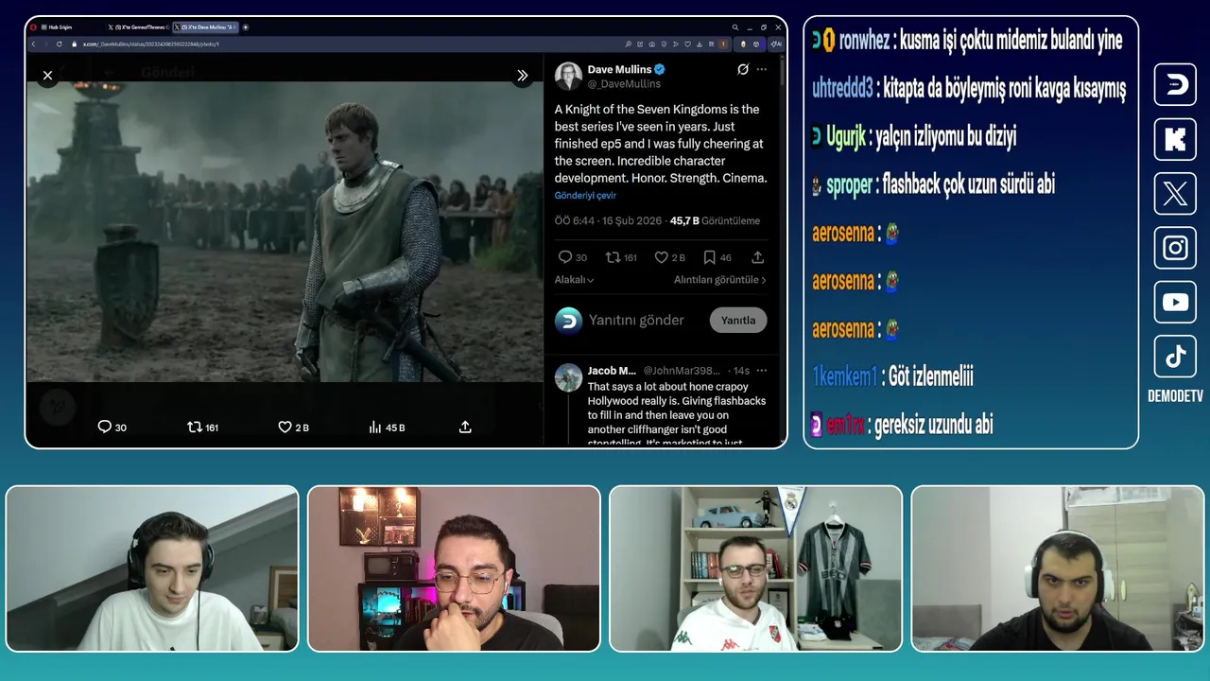Open the Instagram icon in overlay sidebar

pyautogui.click(x=1175, y=248)
